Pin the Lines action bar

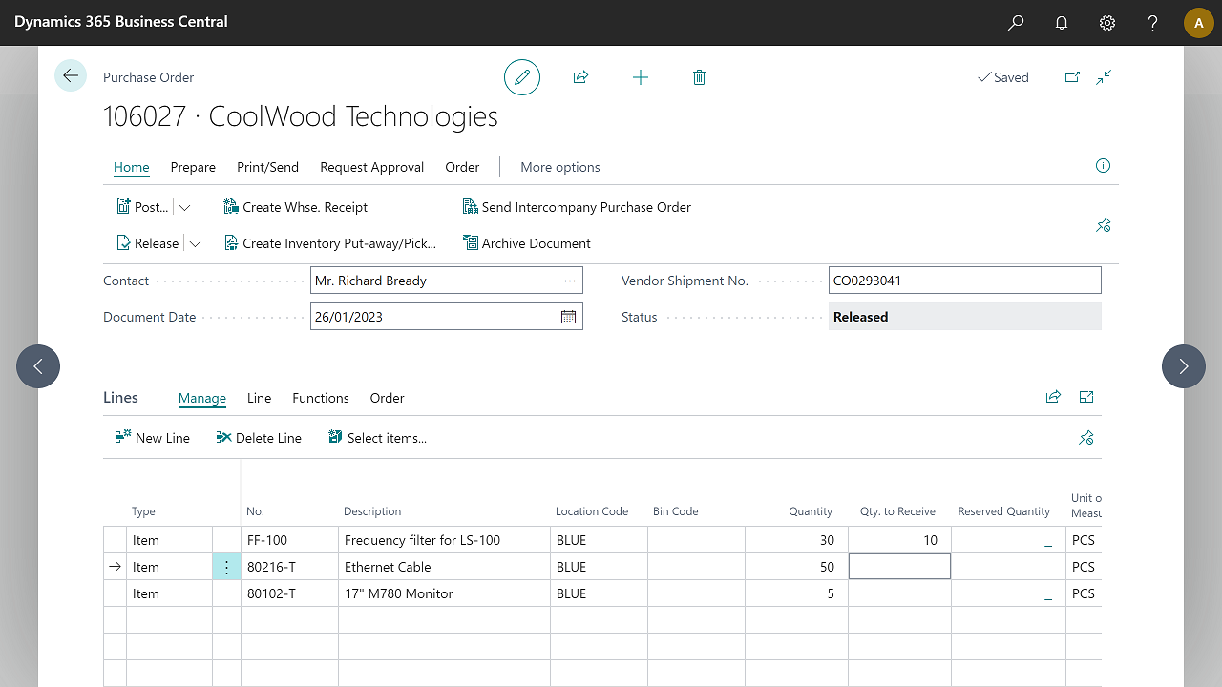click(1086, 438)
